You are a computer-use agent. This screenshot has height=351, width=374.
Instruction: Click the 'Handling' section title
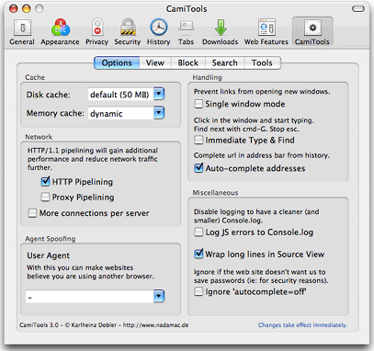[x=207, y=77]
